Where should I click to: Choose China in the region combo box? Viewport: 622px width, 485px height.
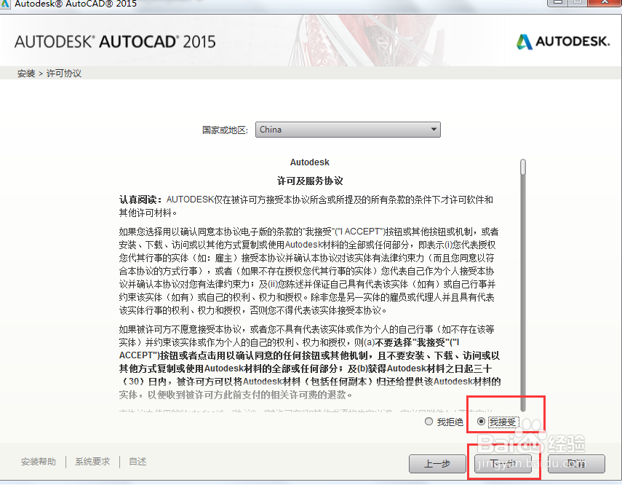pyautogui.click(x=348, y=130)
